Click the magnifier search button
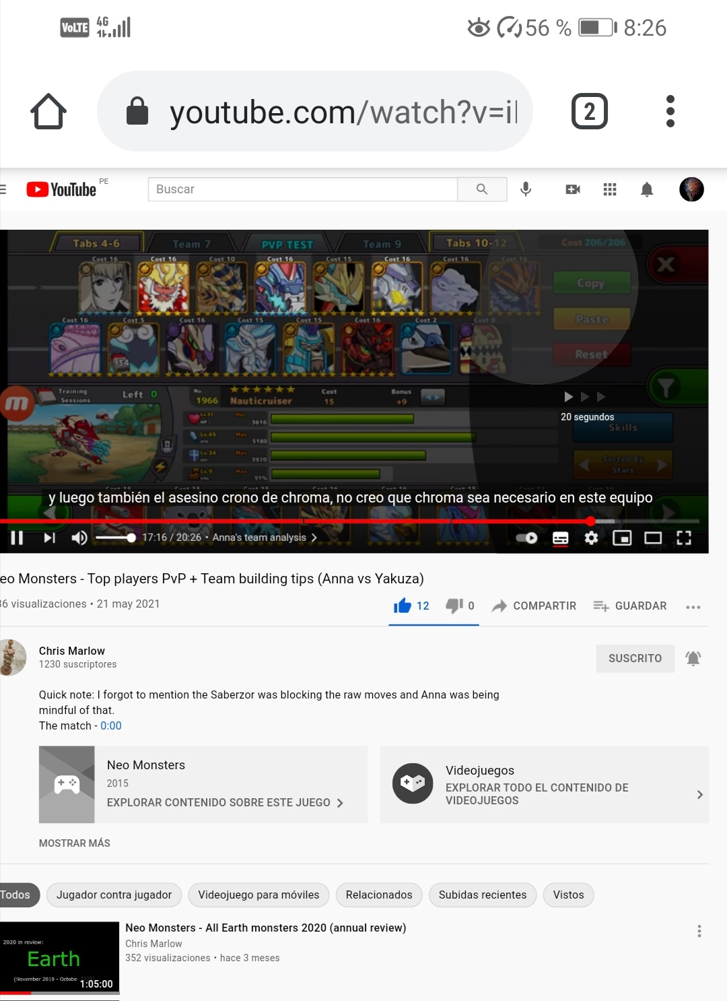727x1001 pixels. coord(482,189)
